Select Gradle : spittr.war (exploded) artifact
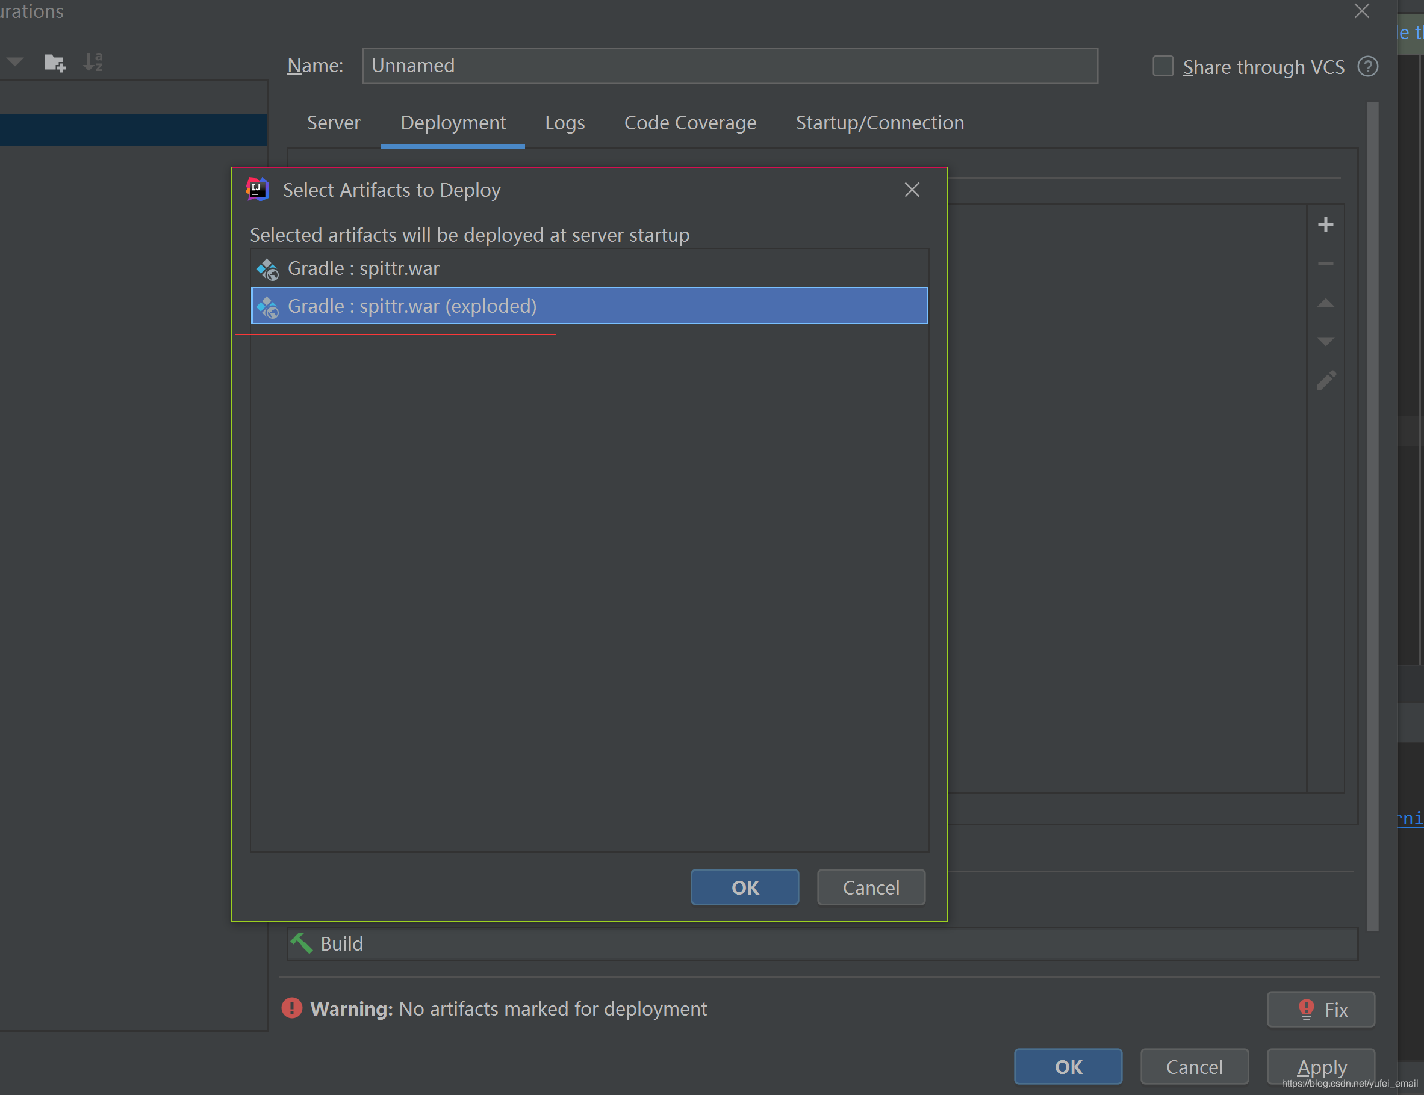The image size is (1424, 1095). coord(589,306)
